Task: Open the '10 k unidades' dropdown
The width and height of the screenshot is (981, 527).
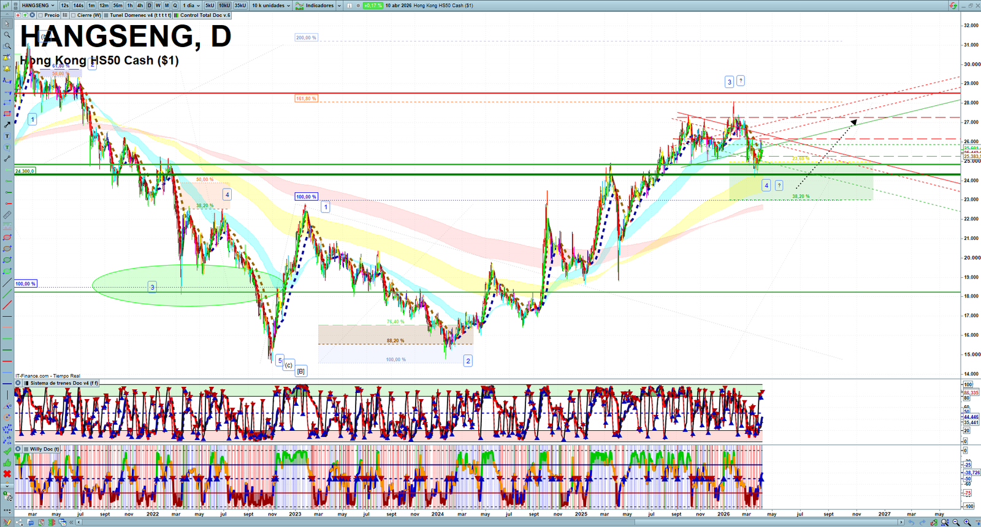Action: tap(271, 6)
